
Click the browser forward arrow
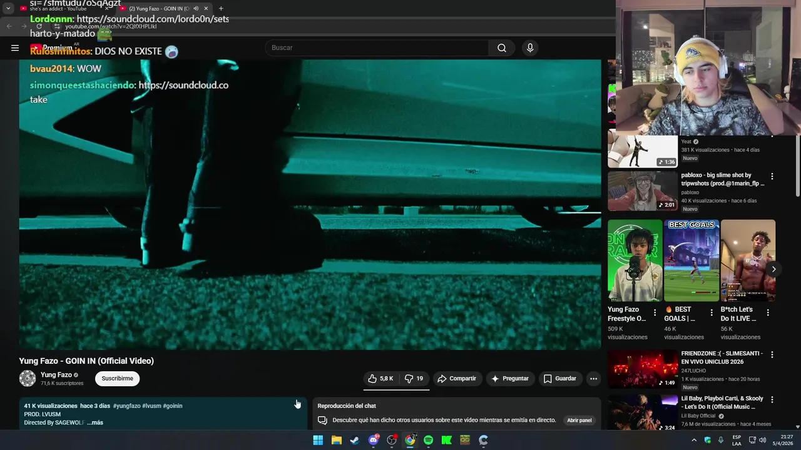click(x=24, y=26)
